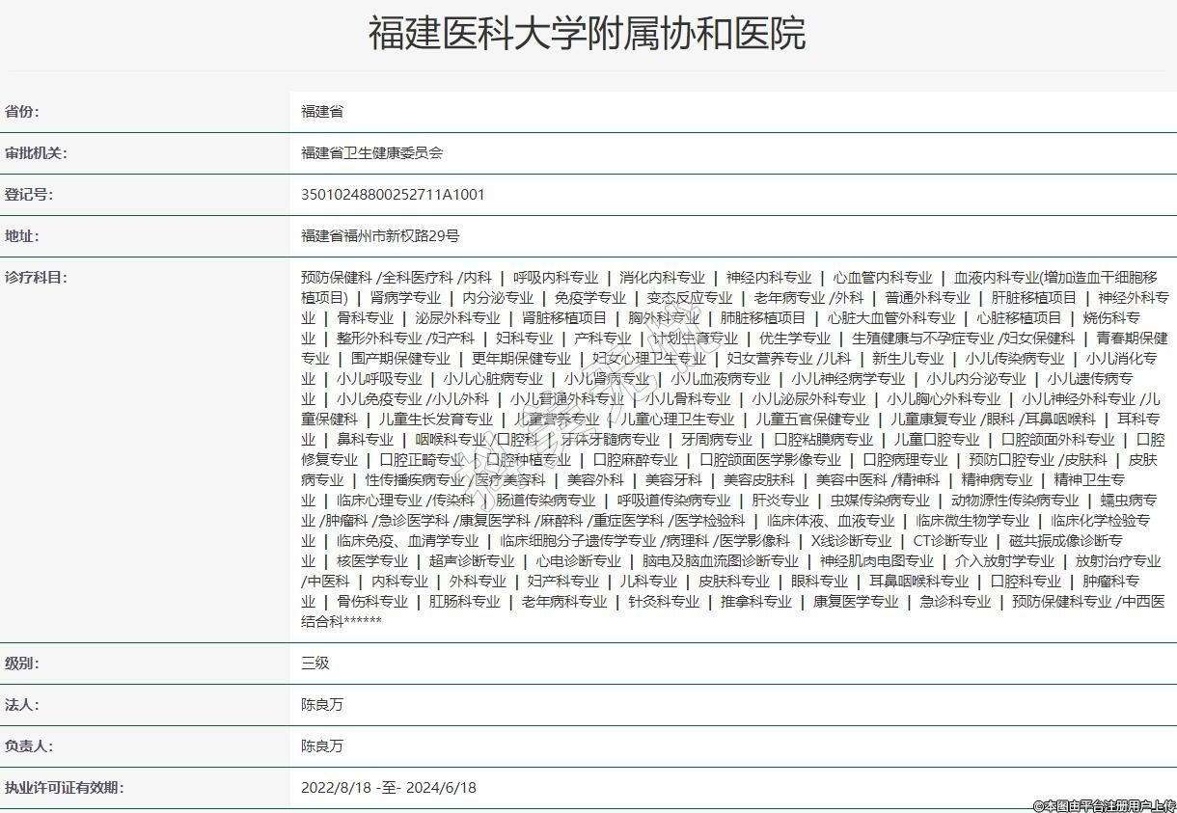
Task: Select the 省份 row label
Action: tap(22, 112)
